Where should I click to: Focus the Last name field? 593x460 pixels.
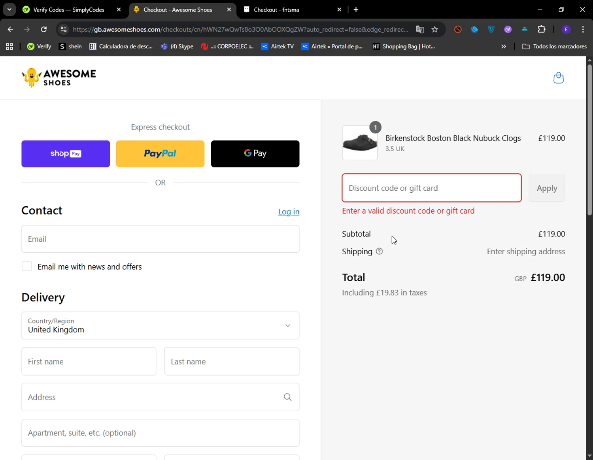click(x=232, y=361)
